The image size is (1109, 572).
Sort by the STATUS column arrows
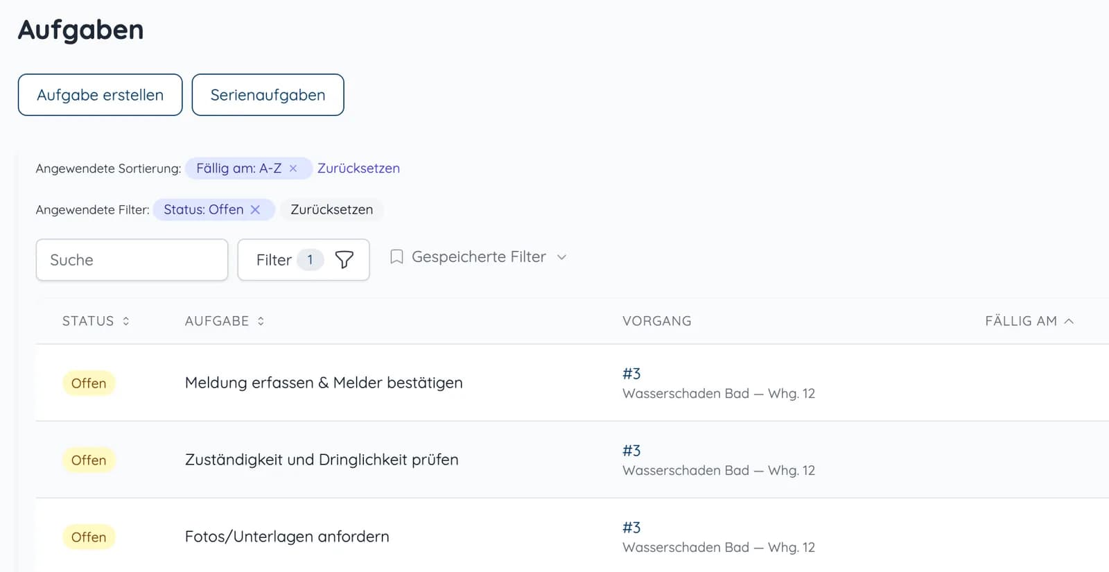(x=126, y=321)
